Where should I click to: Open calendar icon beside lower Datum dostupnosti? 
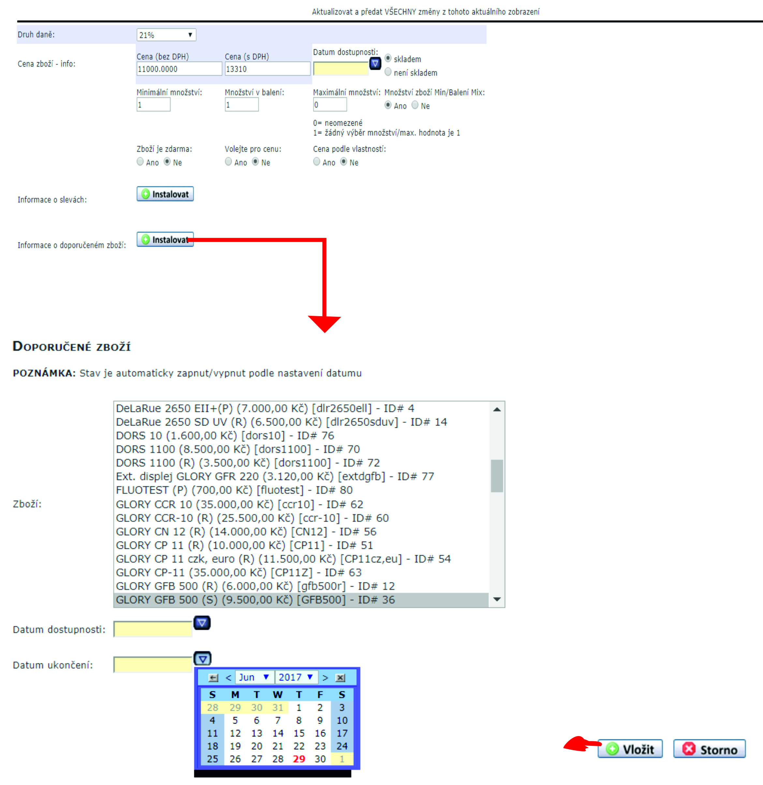(x=202, y=623)
